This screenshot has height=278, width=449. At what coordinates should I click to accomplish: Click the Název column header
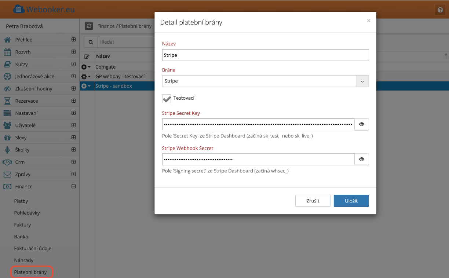(103, 56)
